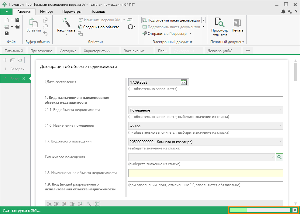Screen dimensions: 300x214
Task: Click the fullscreen table icon in bottom toolbar
Action: click(98, 204)
